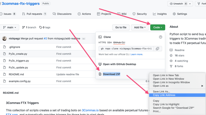This screenshot has width=206, height=115.
Task: Click the terminal icon next to Clone
Action: (100, 37)
